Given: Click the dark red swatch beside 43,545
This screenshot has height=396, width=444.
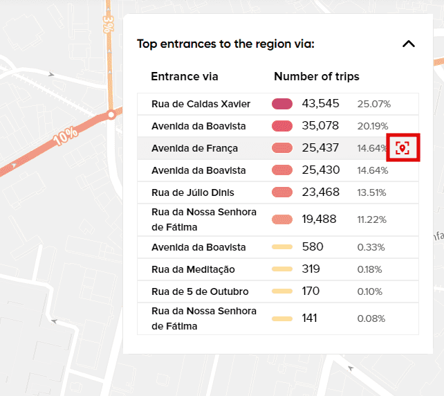Looking at the screenshot, I should pyautogui.click(x=282, y=104).
